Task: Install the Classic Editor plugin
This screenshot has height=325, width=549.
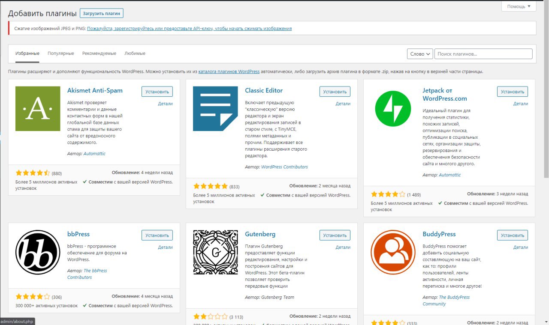Action: point(335,92)
